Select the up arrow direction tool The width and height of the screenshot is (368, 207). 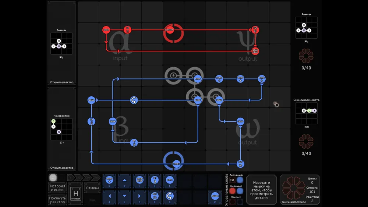(124, 180)
